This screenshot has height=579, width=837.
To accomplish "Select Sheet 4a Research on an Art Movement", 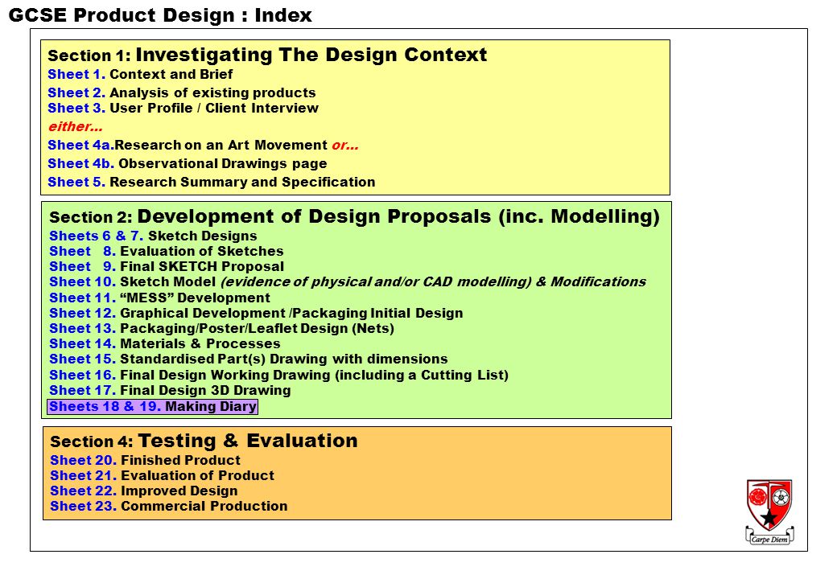I will [188, 145].
